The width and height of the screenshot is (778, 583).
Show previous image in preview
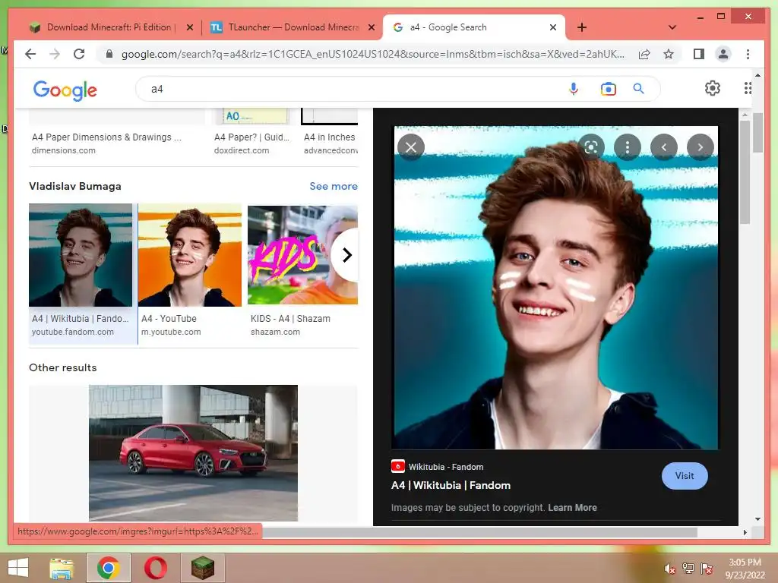point(664,147)
